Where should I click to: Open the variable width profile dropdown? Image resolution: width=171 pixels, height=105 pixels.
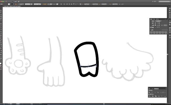[x=29, y=4]
